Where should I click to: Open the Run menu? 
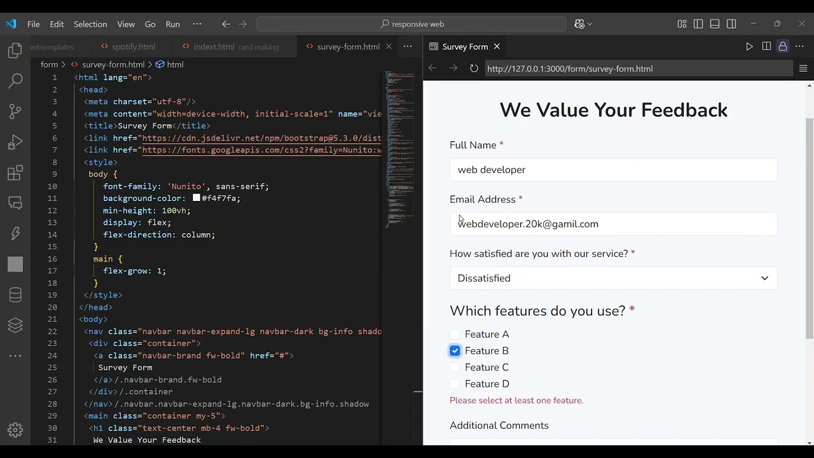173,24
